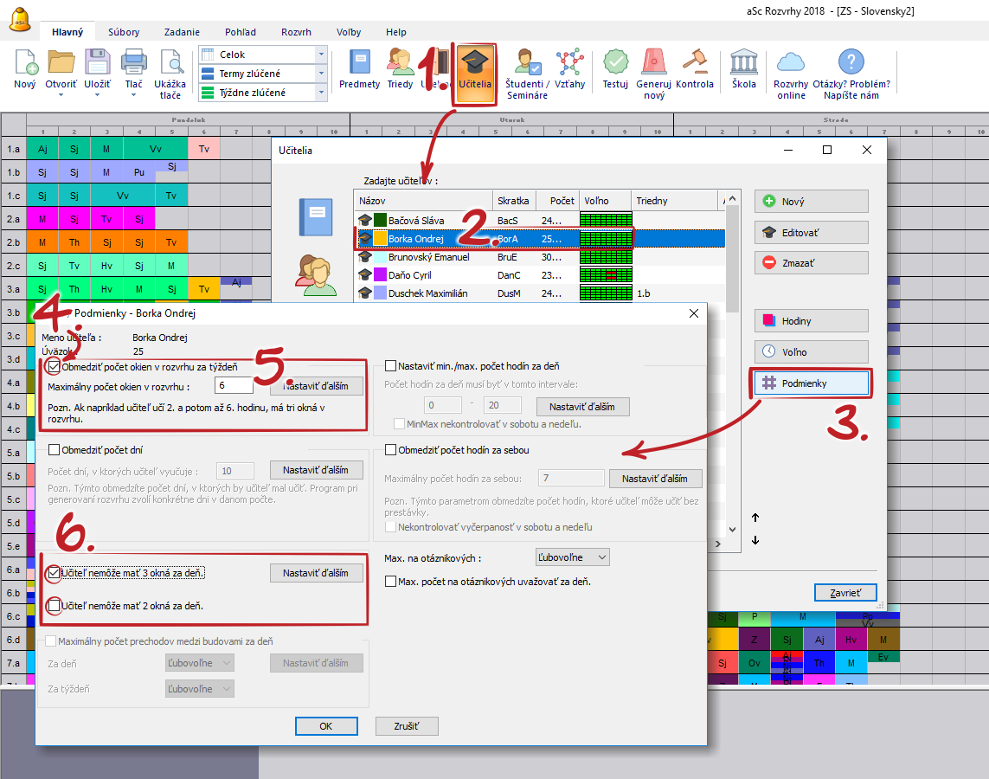Screen dimensions: 989x779
Task: Open the Zadanie ribbon tab
Action: click(180, 32)
